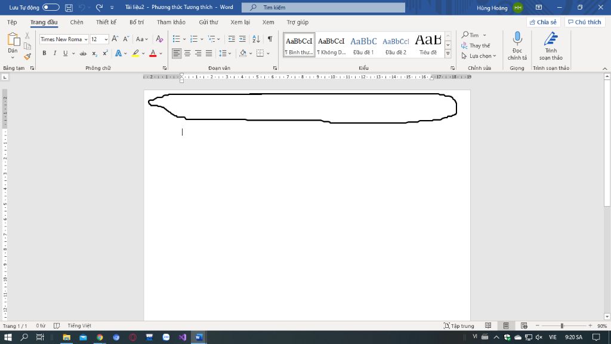Open Focus mode (Tập trung)
The image size is (611, 344).
(459, 325)
